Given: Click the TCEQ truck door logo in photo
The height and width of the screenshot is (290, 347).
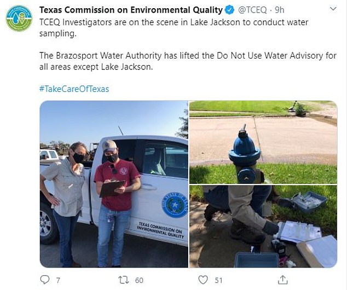Looking at the screenshot, I should click(x=175, y=205).
